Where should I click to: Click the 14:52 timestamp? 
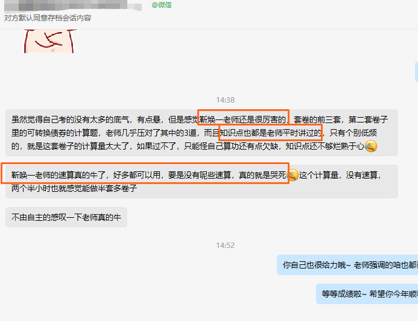tap(225, 246)
